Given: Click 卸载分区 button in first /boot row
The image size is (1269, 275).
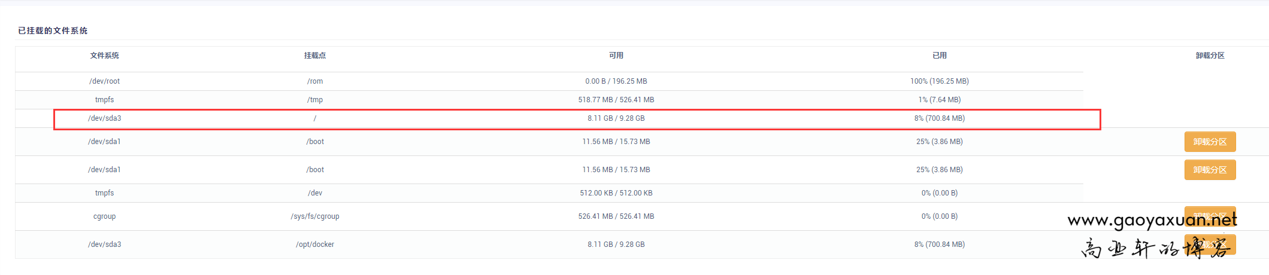Looking at the screenshot, I should [x=1210, y=142].
